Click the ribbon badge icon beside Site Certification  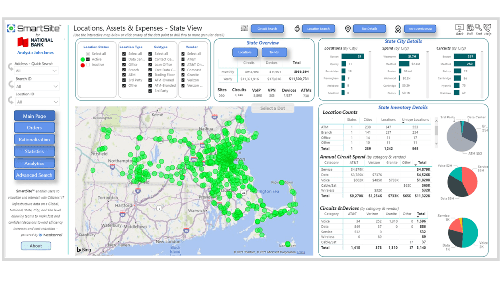397,28
